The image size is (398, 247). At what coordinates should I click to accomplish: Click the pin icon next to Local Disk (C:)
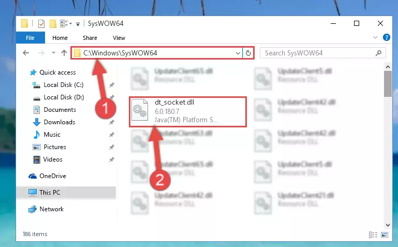coord(111,85)
